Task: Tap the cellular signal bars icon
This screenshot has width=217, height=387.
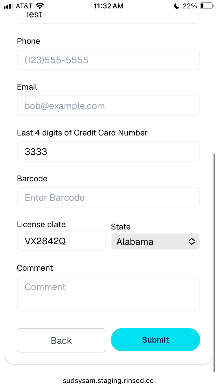Action: 8,6
